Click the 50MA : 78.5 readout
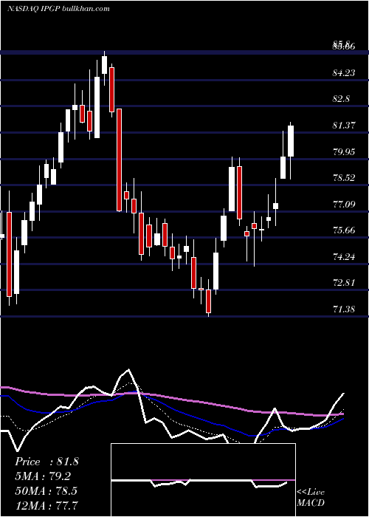The image size is (369, 517). tap(46, 490)
